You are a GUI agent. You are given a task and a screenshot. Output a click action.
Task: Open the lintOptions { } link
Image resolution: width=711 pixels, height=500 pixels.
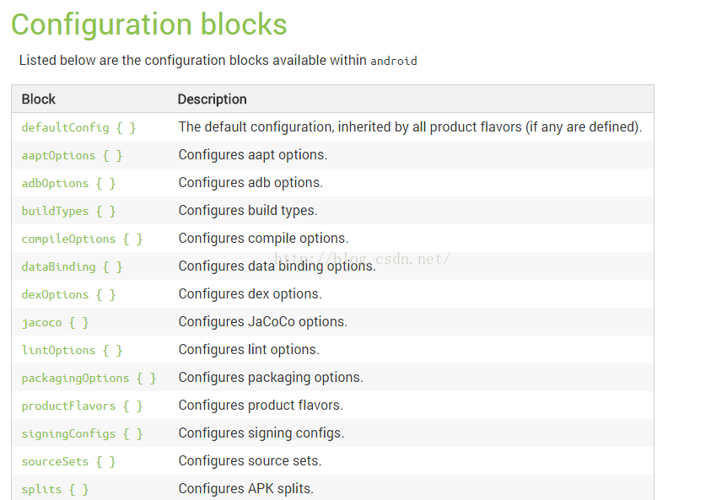(72, 350)
